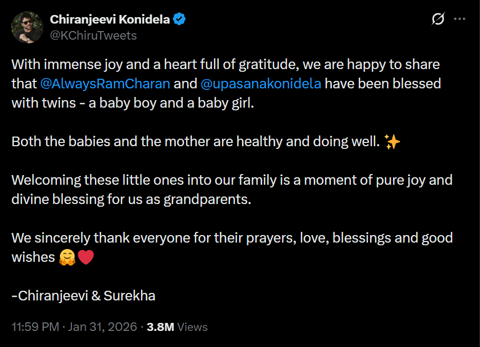The width and height of the screenshot is (480, 347).
Task: Click the '-Chiranjeevi & Surekha' signature
Action: point(83,296)
